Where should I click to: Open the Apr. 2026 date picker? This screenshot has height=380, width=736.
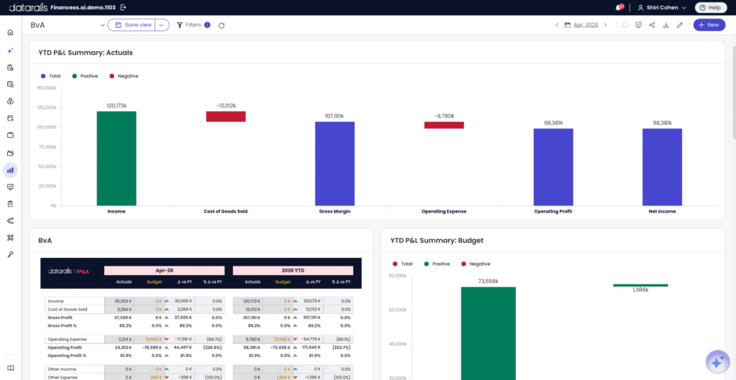pyautogui.click(x=581, y=25)
